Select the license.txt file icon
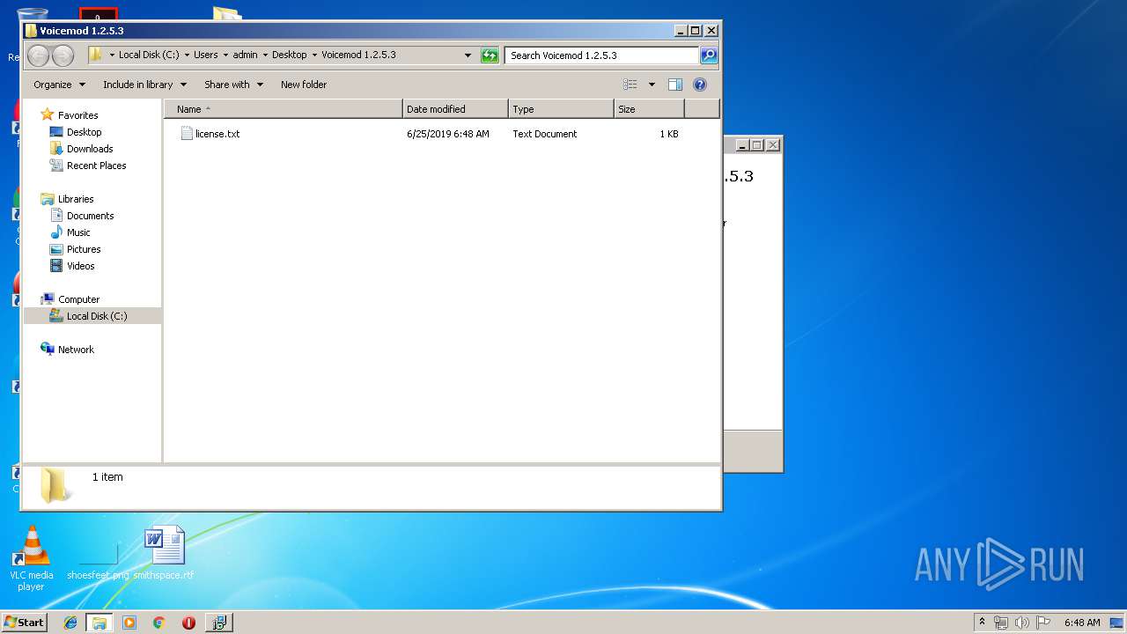This screenshot has height=634, width=1127. [x=187, y=134]
